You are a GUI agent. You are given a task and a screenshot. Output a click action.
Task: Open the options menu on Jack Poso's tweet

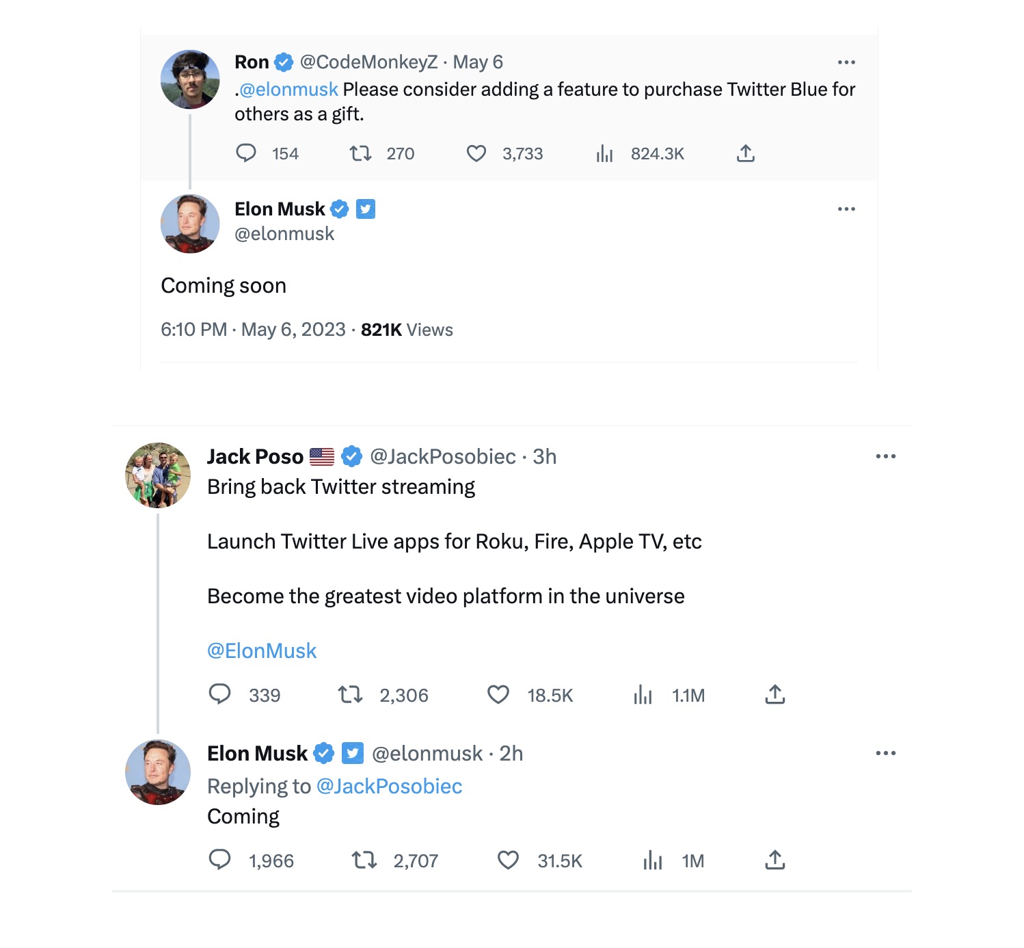[x=886, y=456]
